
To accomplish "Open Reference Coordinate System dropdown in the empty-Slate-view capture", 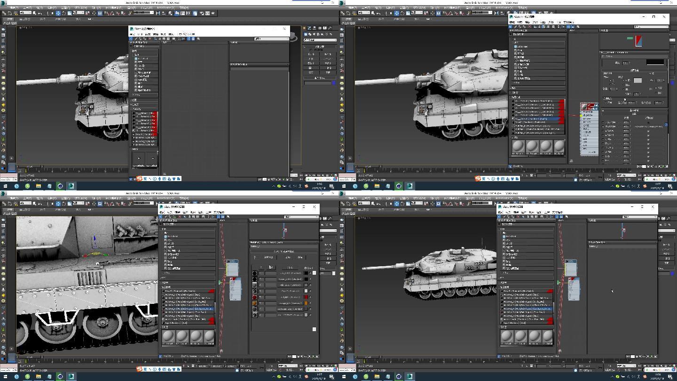I will tap(78, 13).
